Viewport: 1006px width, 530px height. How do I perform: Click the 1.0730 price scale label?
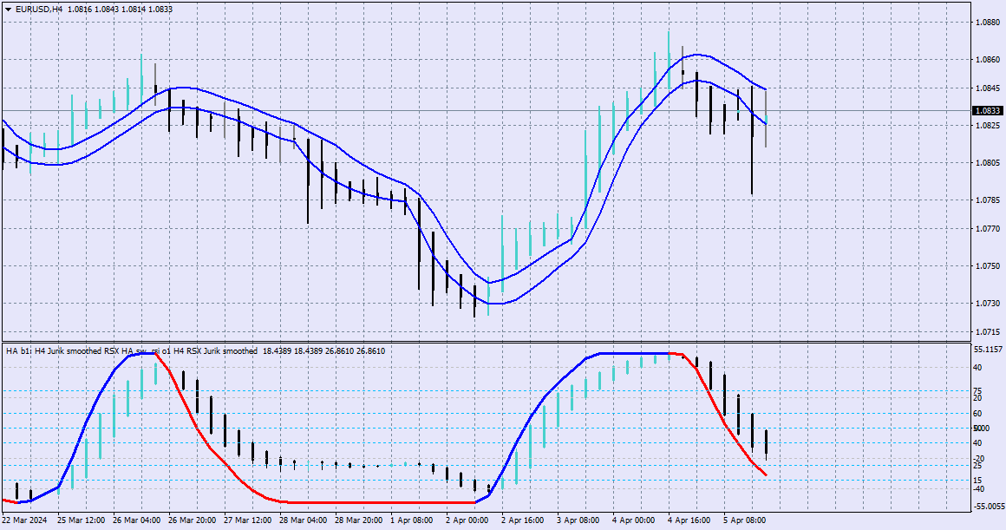coord(988,304)
